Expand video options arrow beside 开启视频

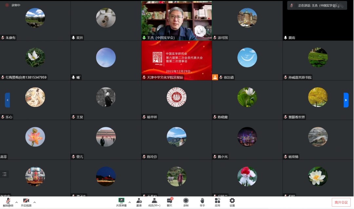coord(35,202)
